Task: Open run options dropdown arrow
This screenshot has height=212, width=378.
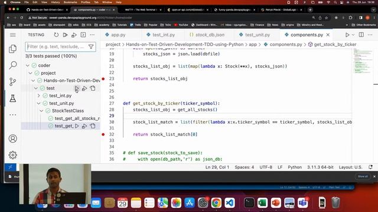Action: [353, 35]
